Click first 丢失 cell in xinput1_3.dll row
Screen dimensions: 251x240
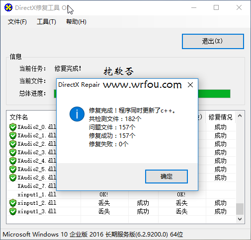(x=104, y=212)
